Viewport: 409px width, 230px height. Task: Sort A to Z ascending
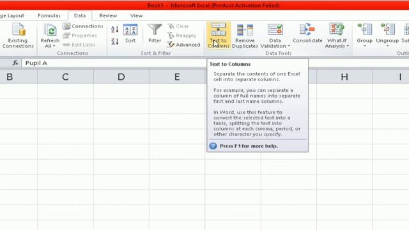click(115, 29)
